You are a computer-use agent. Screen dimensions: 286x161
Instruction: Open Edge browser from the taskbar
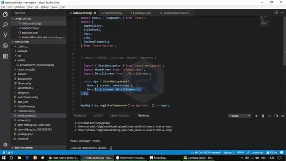[27, 158]
